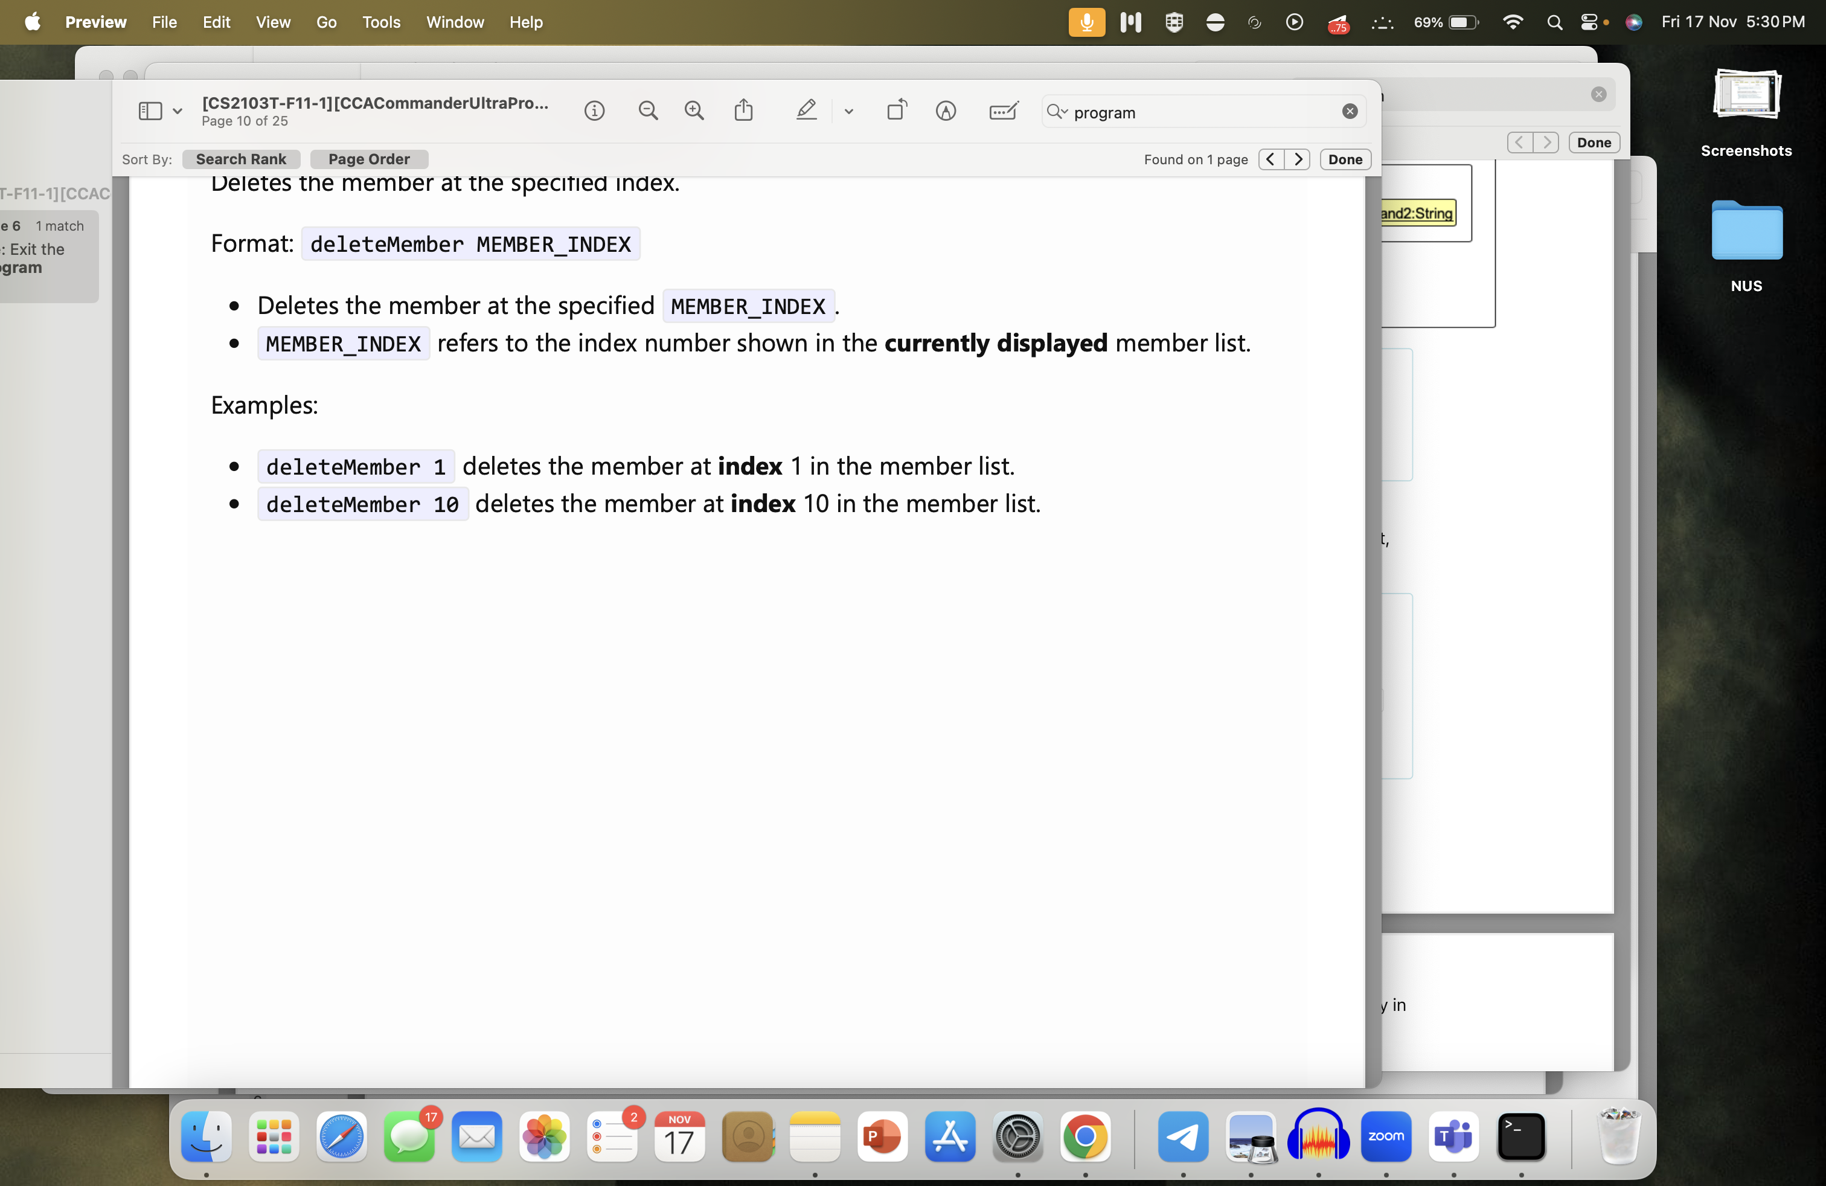The image size is (1826, 1186).
Task: Expand search options magnifier dropdown
Action: coord(1057,112)
